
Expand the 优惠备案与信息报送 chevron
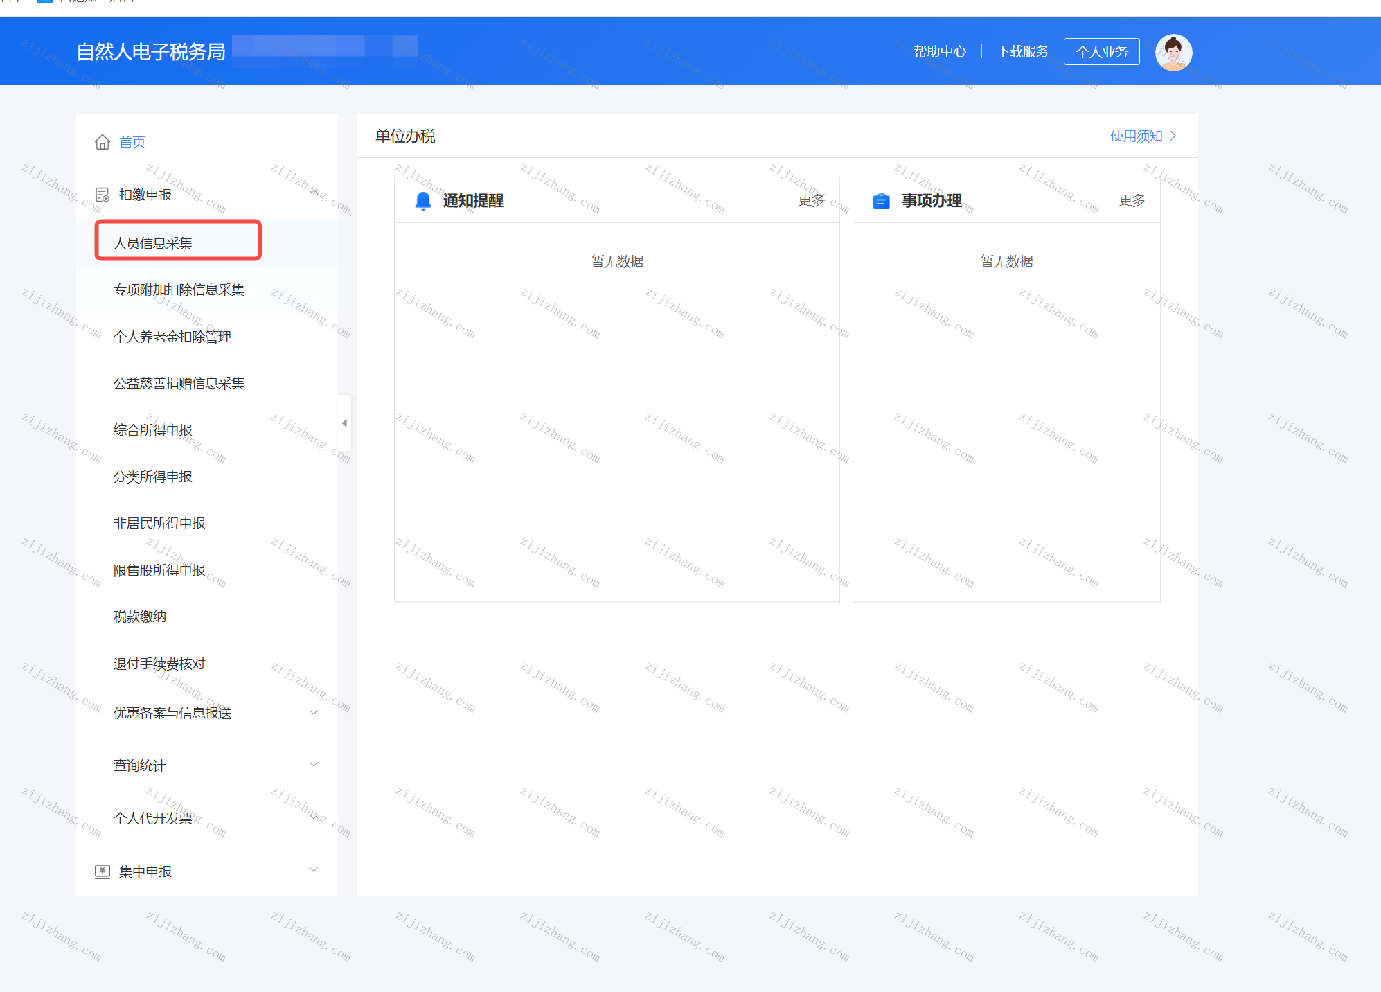pos(314,712)
